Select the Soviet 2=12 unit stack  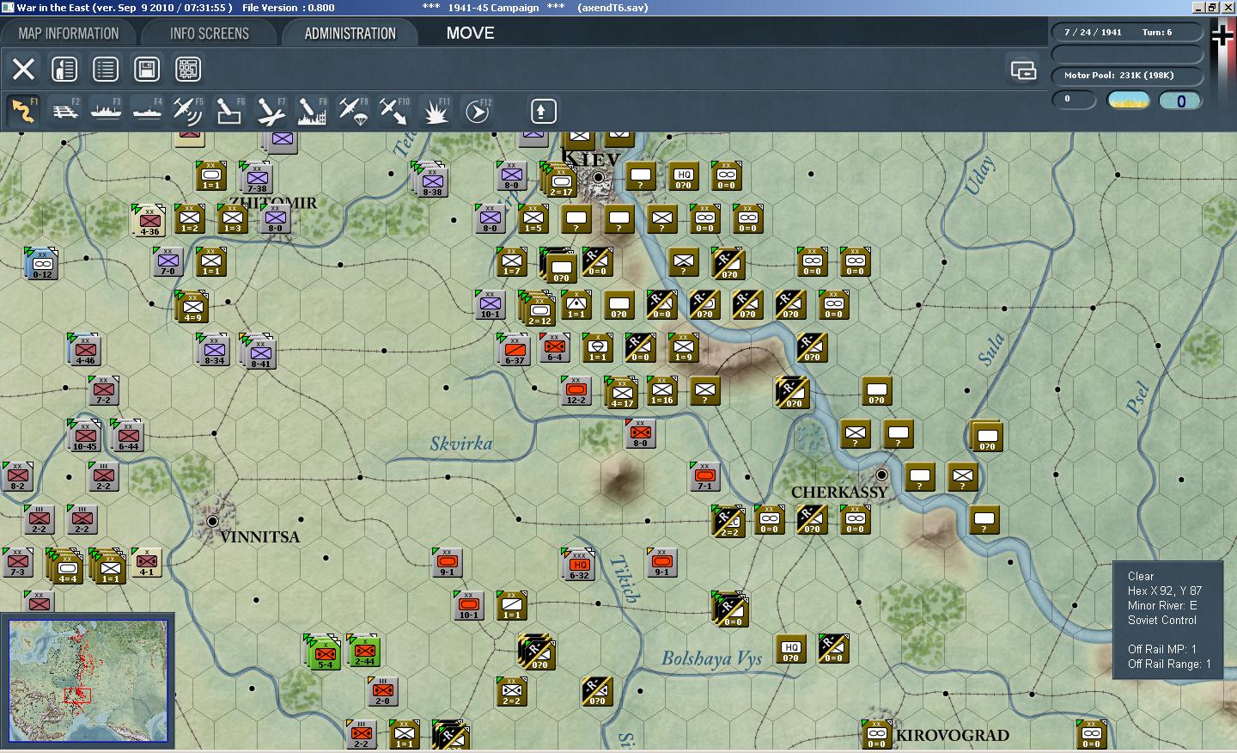click(539, 309)
